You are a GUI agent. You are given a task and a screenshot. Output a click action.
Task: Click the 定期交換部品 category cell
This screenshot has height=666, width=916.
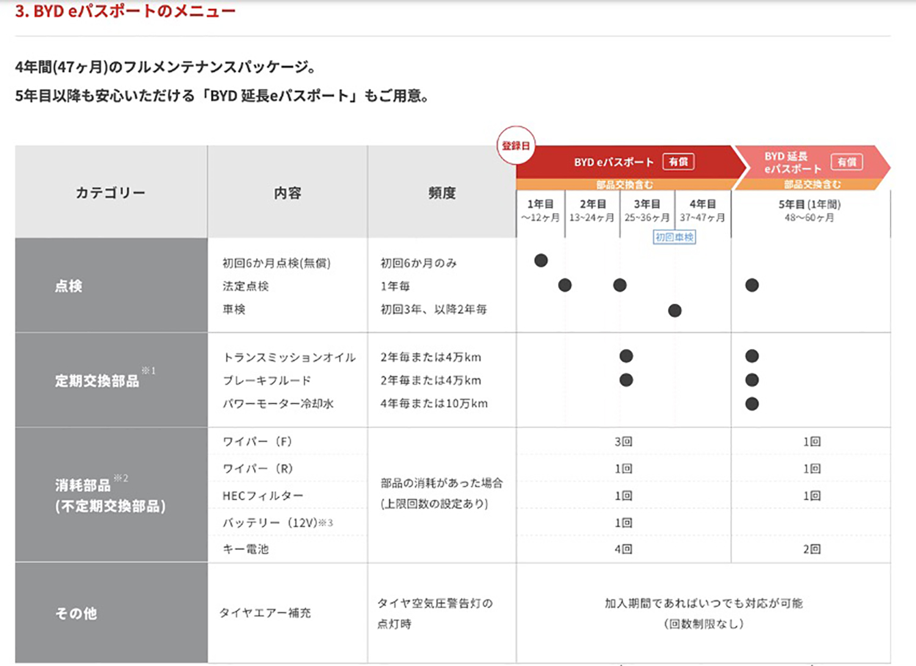click(x=111, y=380)
